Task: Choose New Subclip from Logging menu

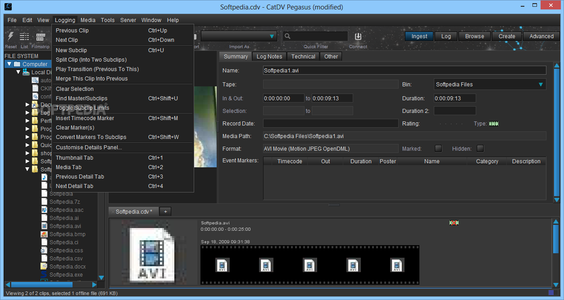Action: [123, 50]
